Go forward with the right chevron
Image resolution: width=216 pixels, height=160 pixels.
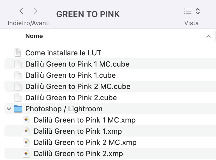click(36, 11)
